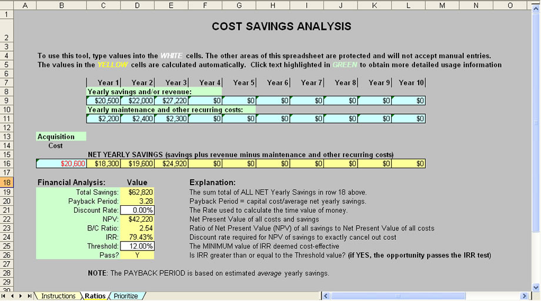Open the Instructions sheet tab

click(58, 296)
